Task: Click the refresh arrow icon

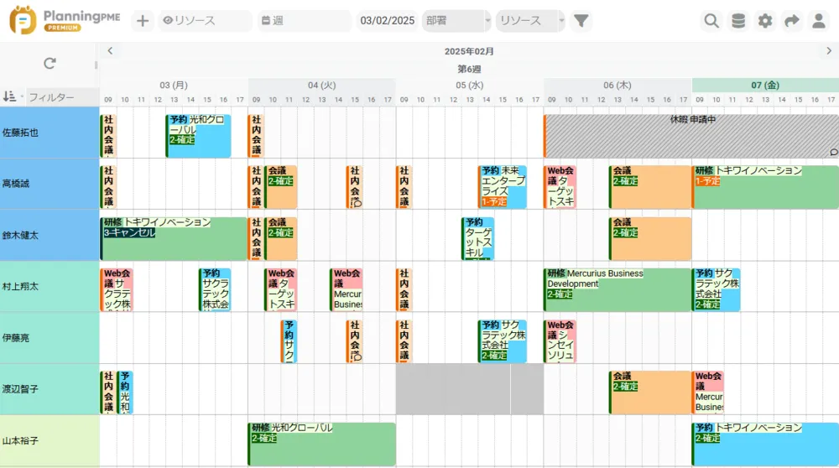Action: 50,64
